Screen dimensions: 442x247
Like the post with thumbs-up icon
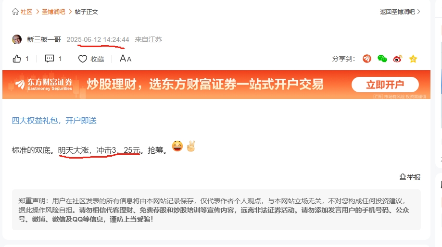(17, 59)
